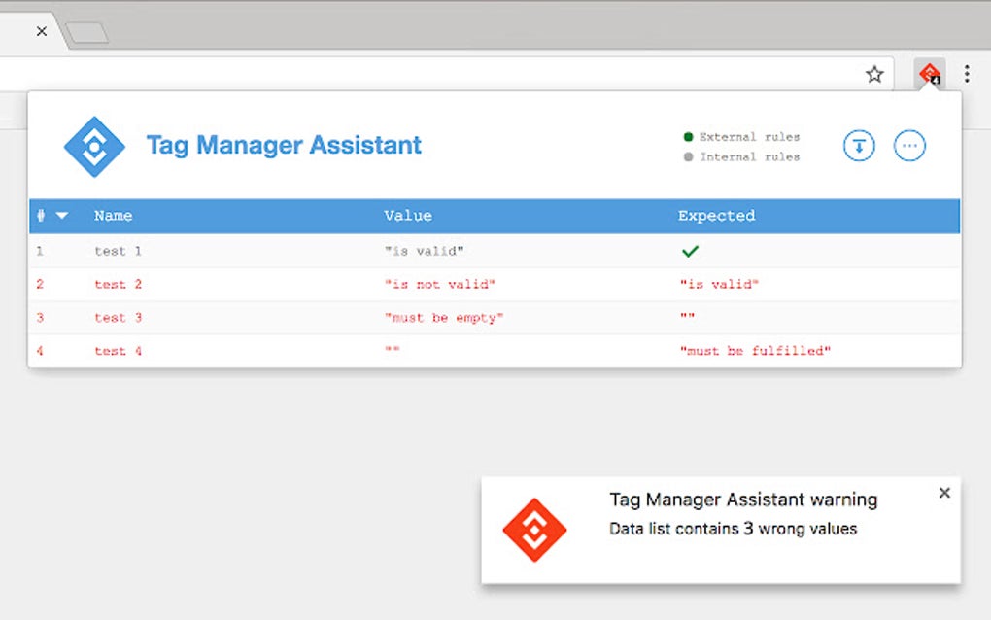
Task: Select row test 4
Action: pyautogui.click(x=495, y=351)
